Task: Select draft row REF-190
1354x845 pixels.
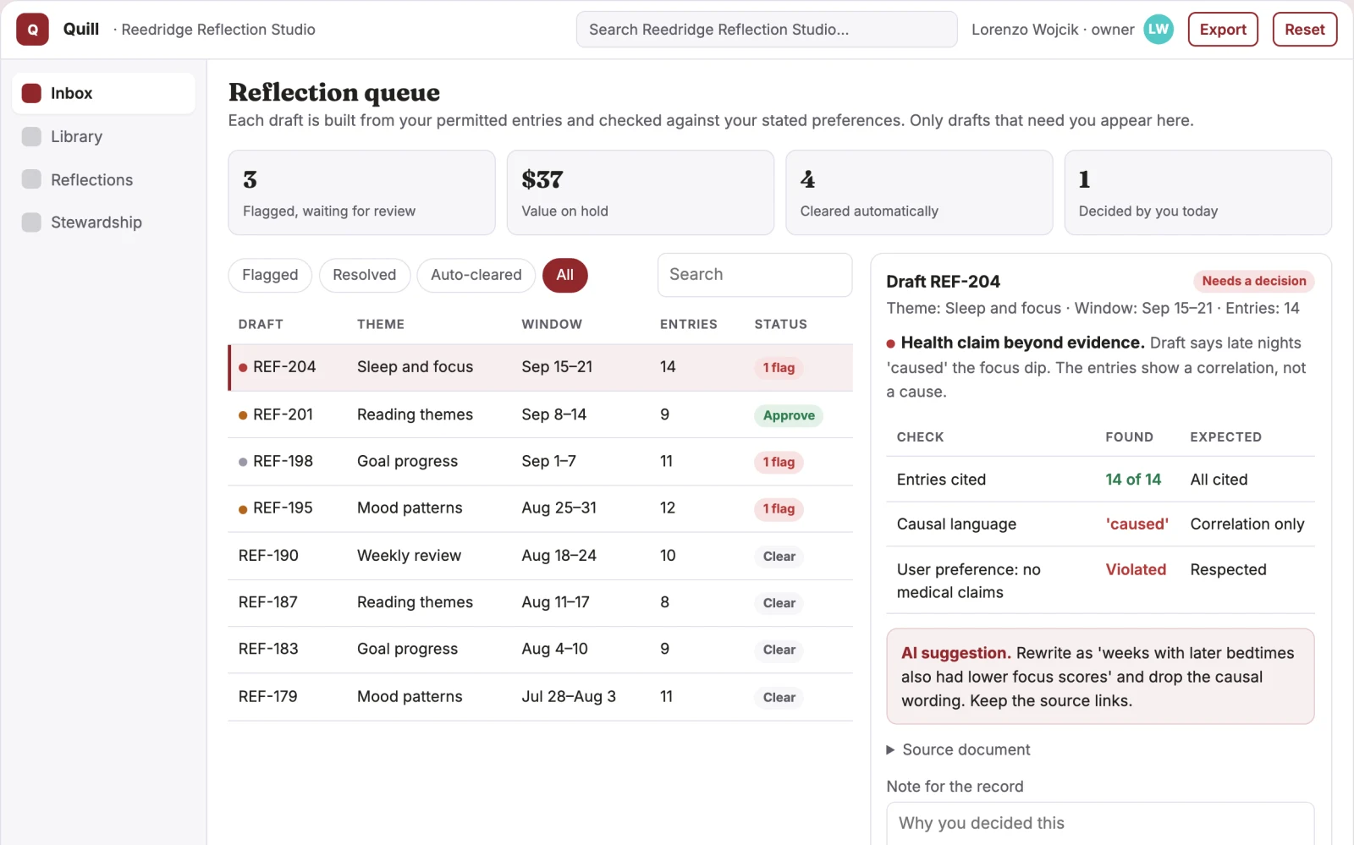Action: coord(540,556)
